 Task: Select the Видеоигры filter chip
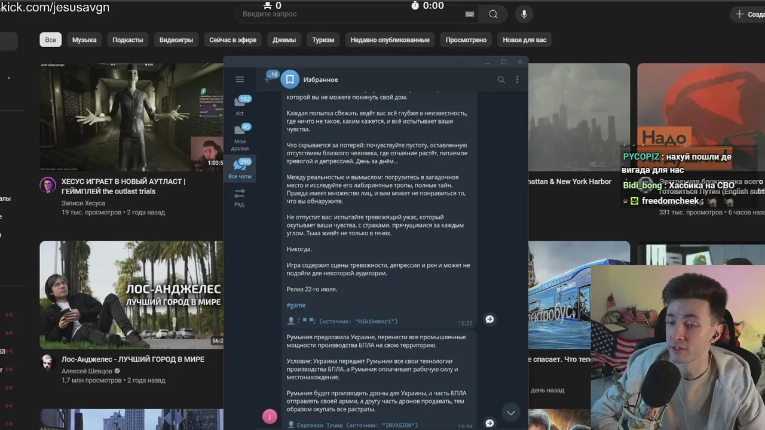point(176,40)
